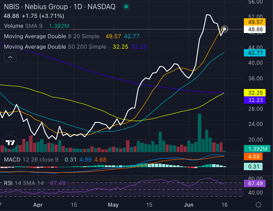Click the MACD 12 26 close 9 label
273x211 pixels.
31,159
